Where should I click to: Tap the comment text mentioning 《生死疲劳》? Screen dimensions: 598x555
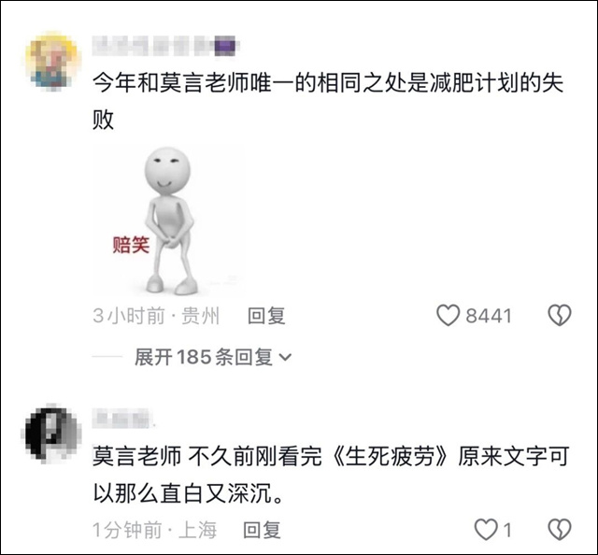[331, 476]
